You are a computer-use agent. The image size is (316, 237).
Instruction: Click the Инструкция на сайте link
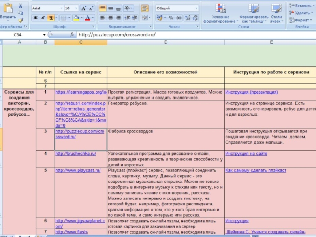tap(246, 154)
